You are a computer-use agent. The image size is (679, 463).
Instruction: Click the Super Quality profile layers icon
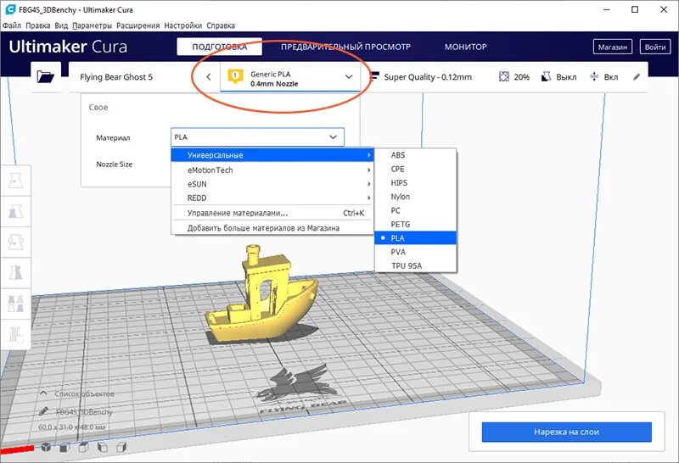374,76
